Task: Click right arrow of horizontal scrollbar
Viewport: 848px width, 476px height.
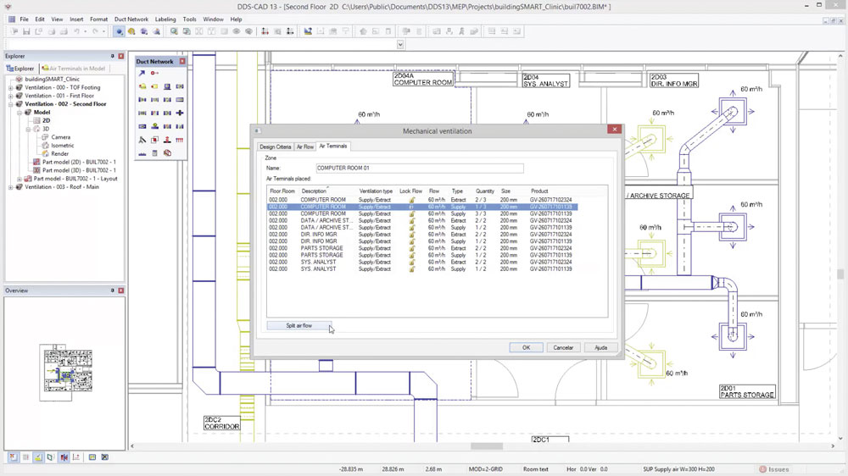Action: point(833,446)
